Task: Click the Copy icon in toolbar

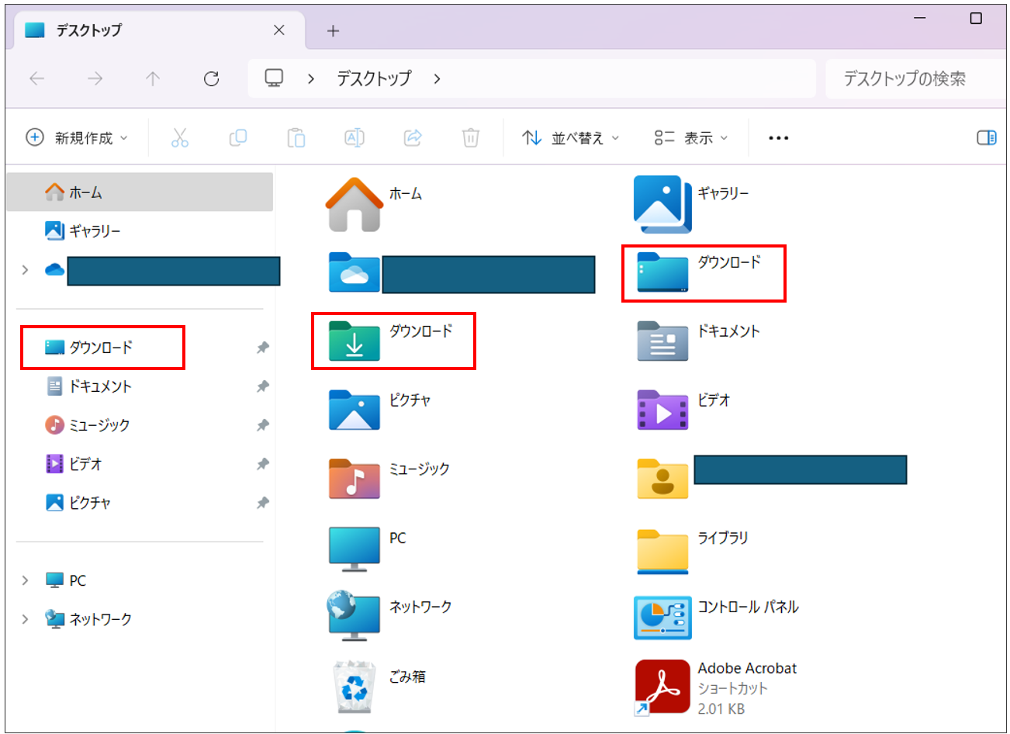Action: tap(238, 138)
